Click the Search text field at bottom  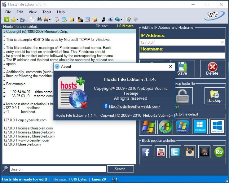[58, 169]
